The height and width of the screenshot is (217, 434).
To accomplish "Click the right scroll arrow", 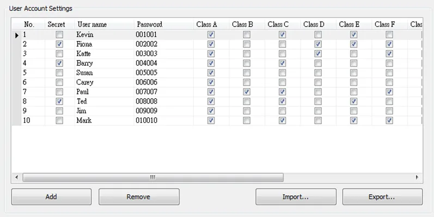I will pyautogui.click(x=417, y=177).
